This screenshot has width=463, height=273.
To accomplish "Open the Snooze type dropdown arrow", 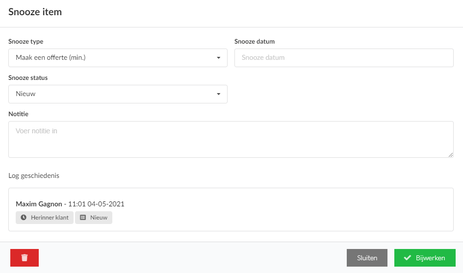I will pyautogui.click(x=218, y=58).
